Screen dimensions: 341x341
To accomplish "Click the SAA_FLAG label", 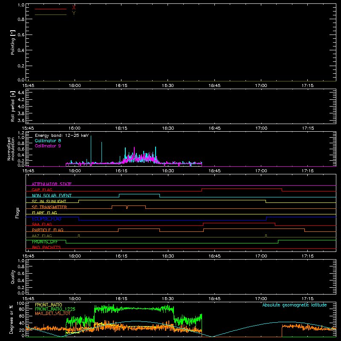I will (x=42, y=224).
